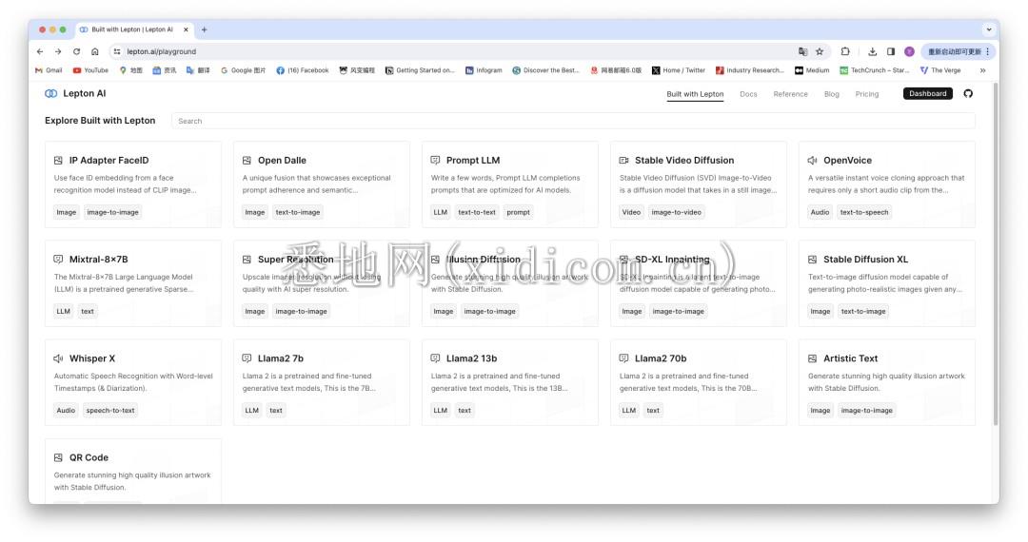Open a new browser tab
The height and width of the screenshot is (542, 1028).
coord(204,29)
